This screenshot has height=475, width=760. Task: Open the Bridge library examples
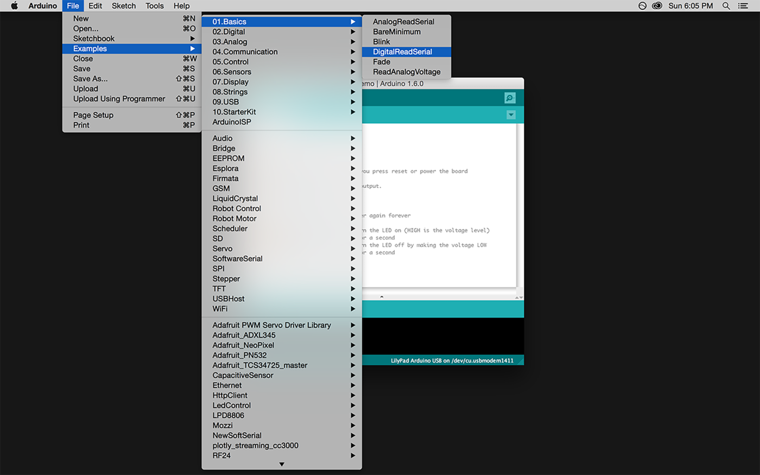pos(282,148)
